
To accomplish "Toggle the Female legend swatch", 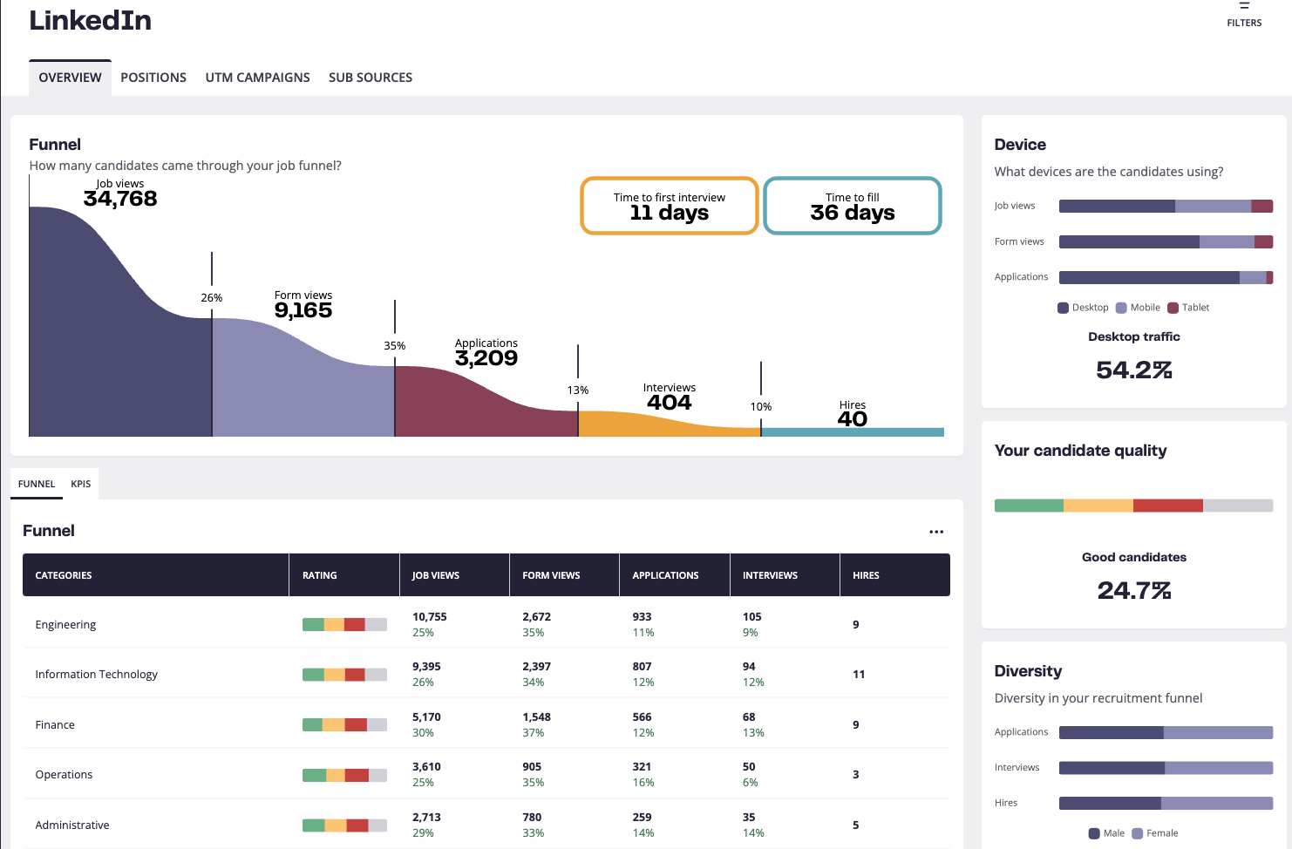I will click(x=1137, y=833).
